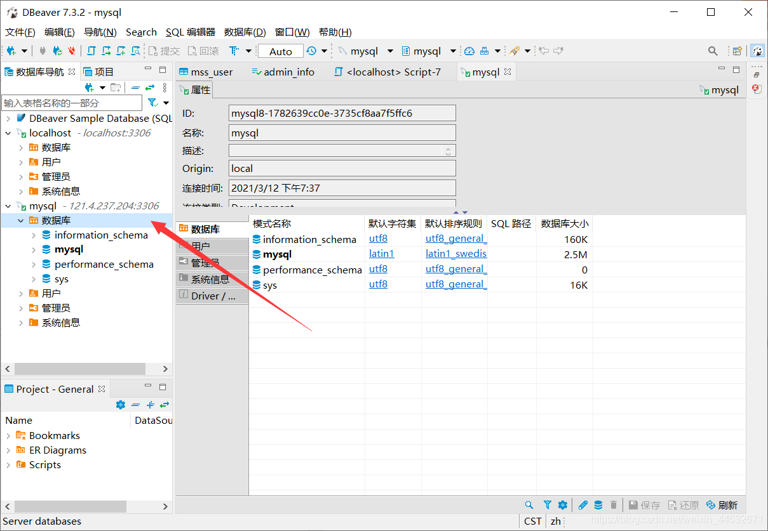Switch to the 项目 tab
768x531 pixels.
[x=98, y=72]
